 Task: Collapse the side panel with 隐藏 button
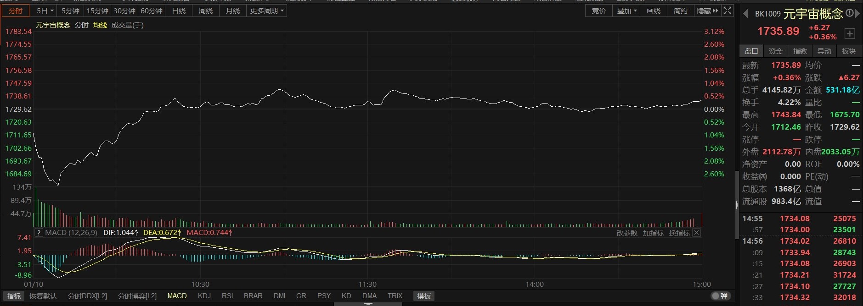[x=707, y=11]
